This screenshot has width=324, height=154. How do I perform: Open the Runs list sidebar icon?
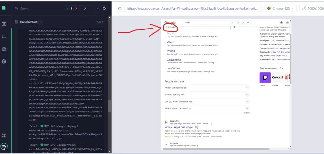tap(4, 36)
